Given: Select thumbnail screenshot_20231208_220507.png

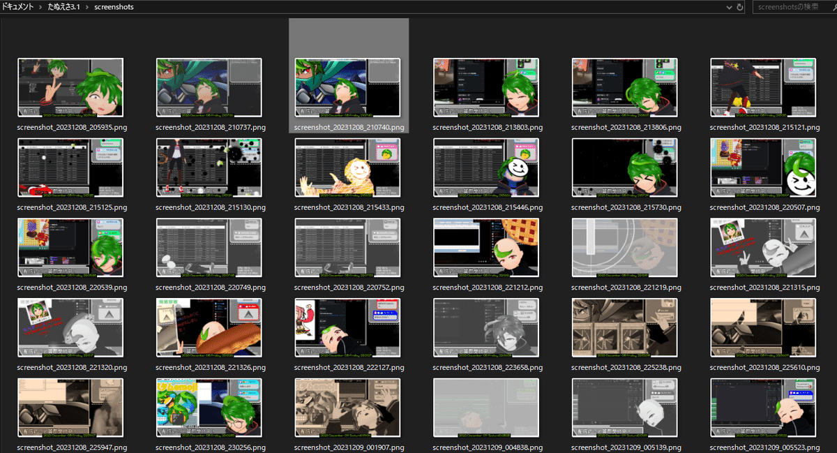Looking at the screenshot, I should coord(763,168).
